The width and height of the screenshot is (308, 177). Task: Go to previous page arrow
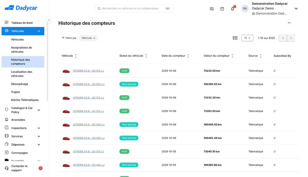coord(283,38)
